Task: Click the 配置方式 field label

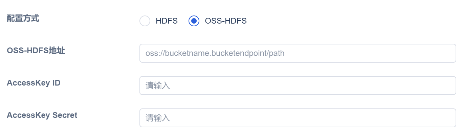Action: [23, 19]
